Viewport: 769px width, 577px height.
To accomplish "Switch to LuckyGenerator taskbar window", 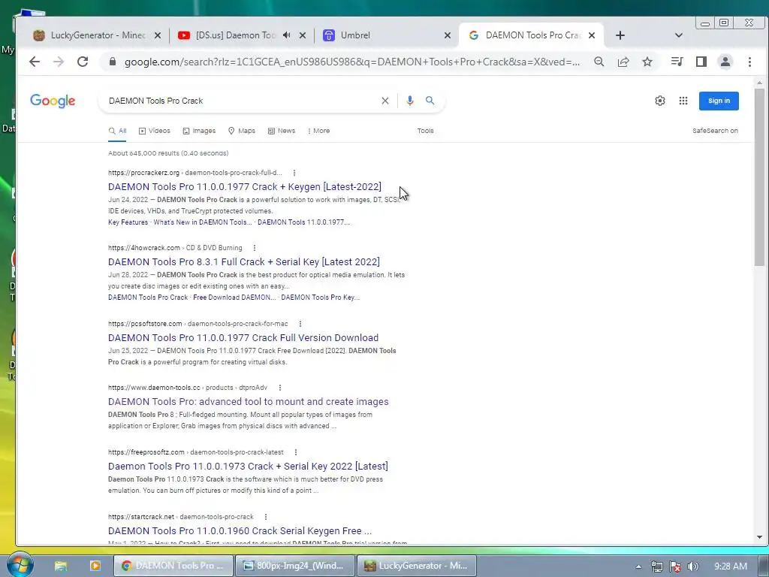I will 417,566.
